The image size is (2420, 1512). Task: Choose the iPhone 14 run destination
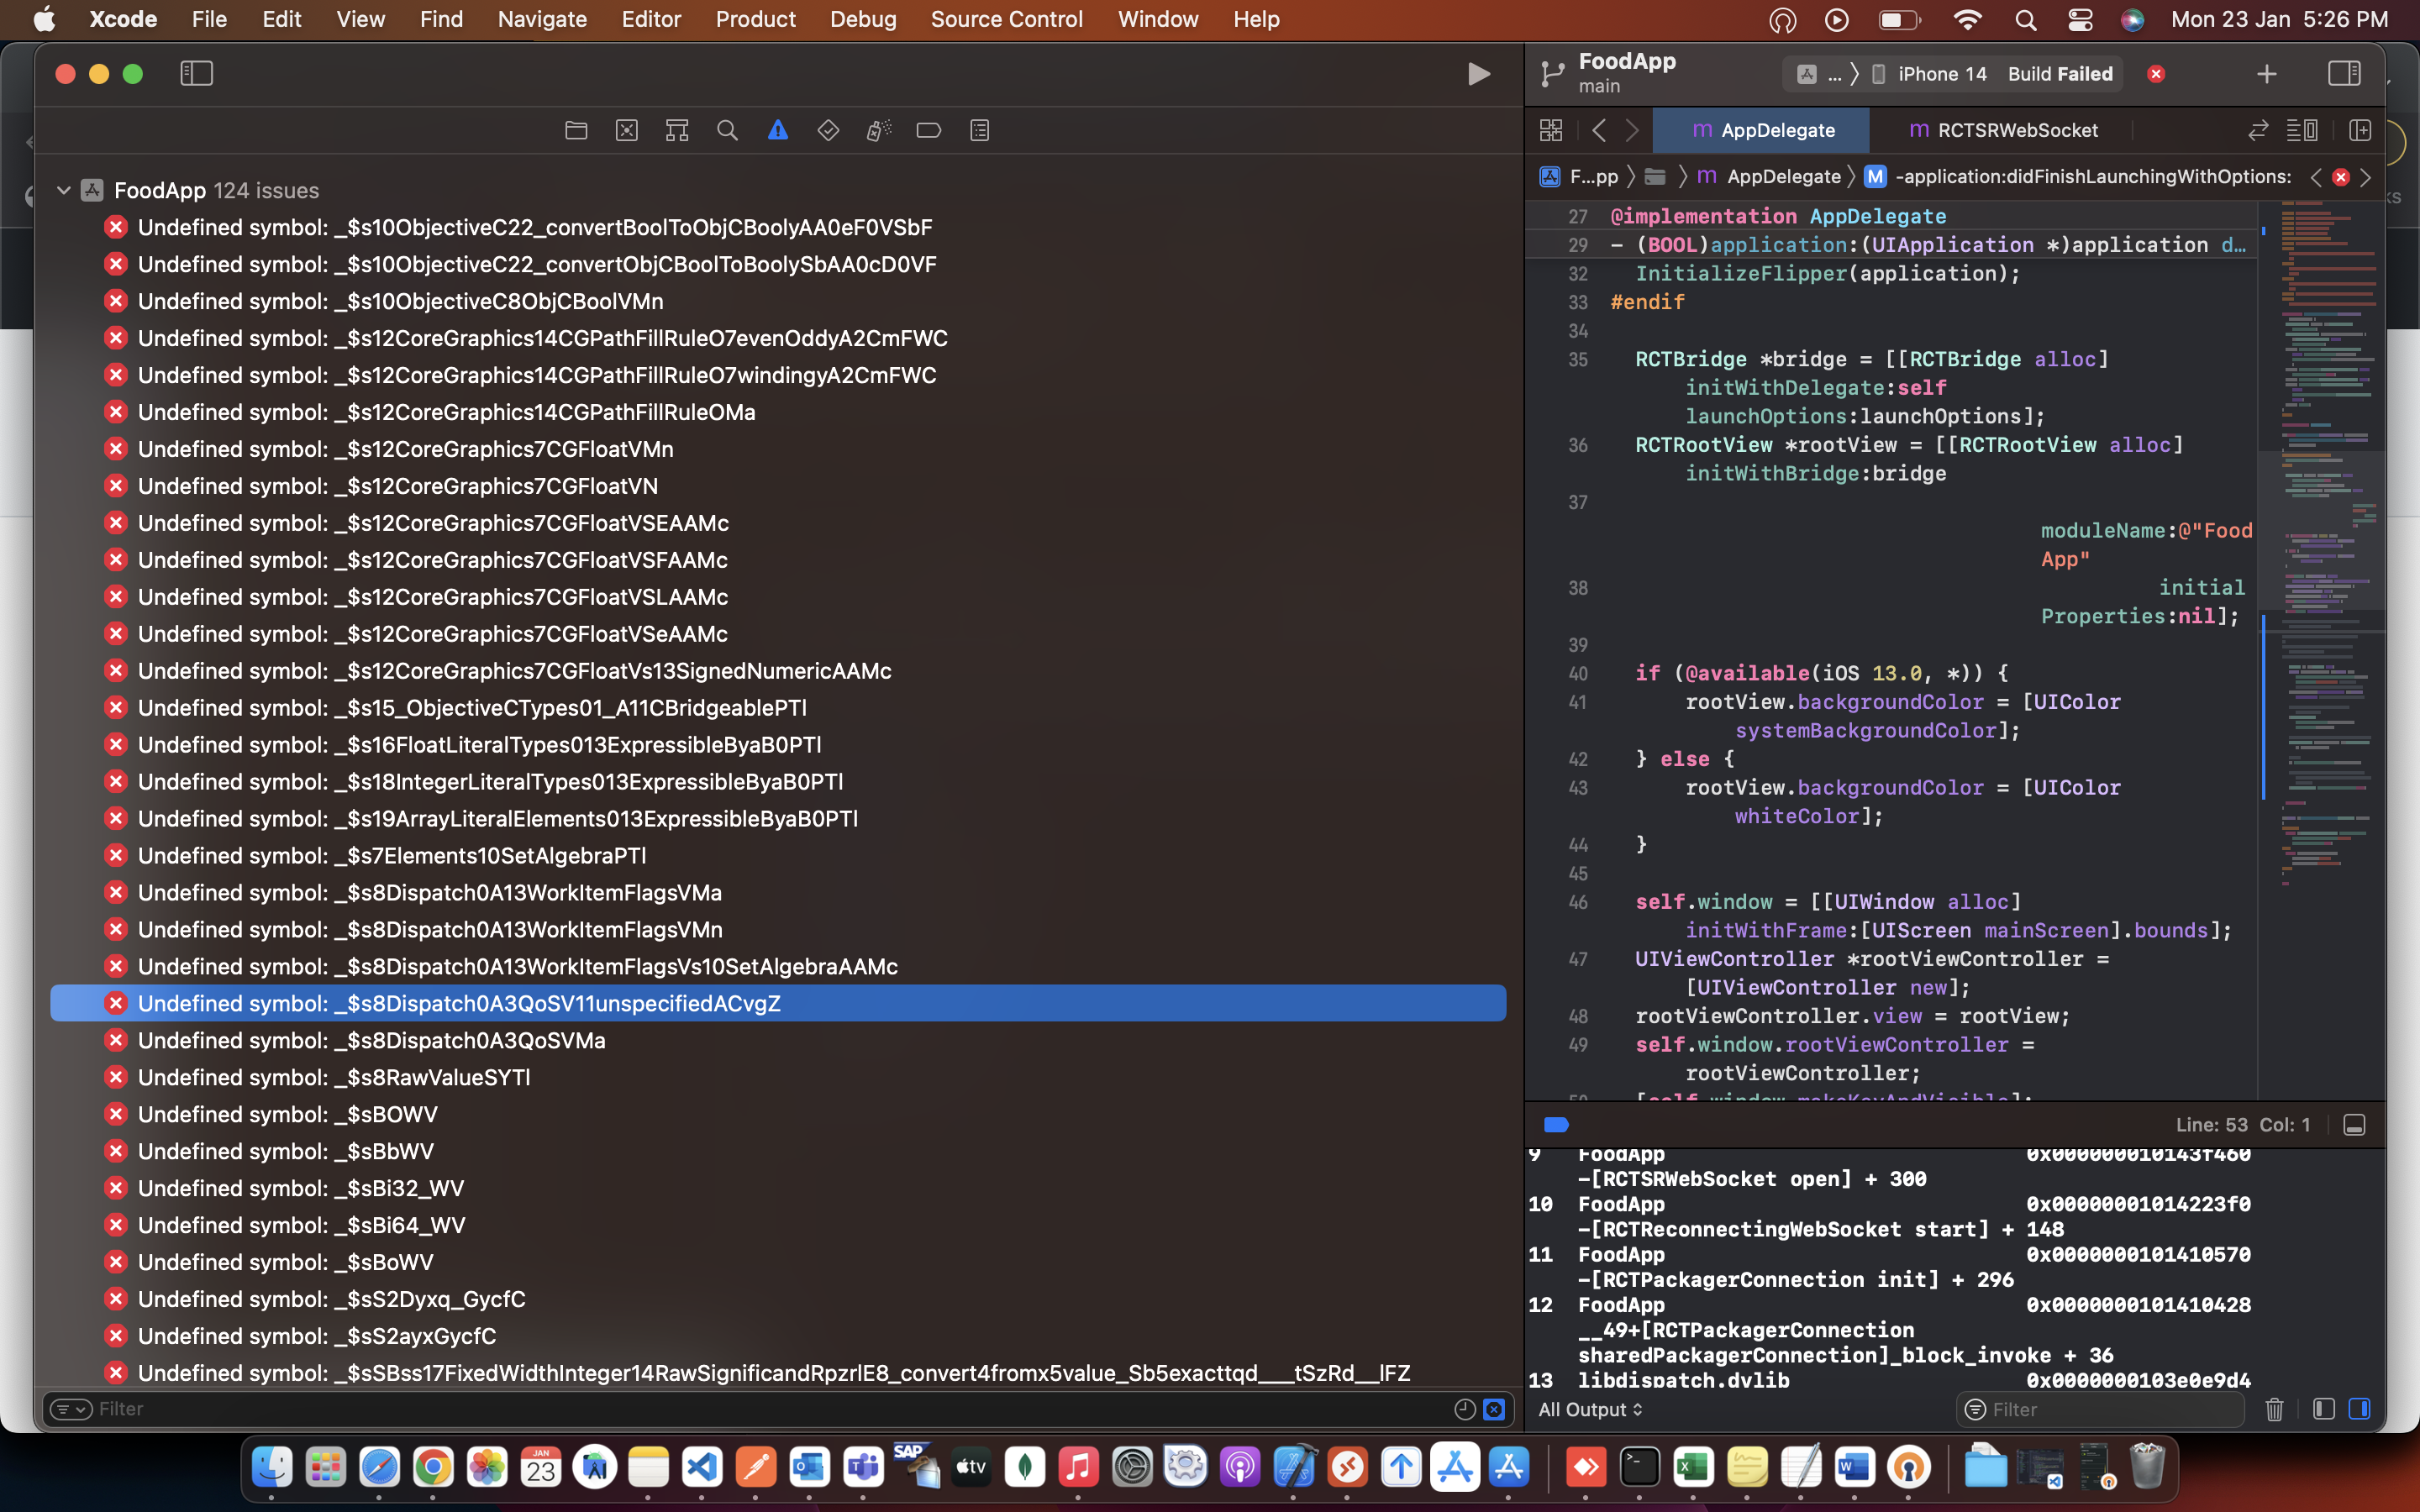point(1930,74)
